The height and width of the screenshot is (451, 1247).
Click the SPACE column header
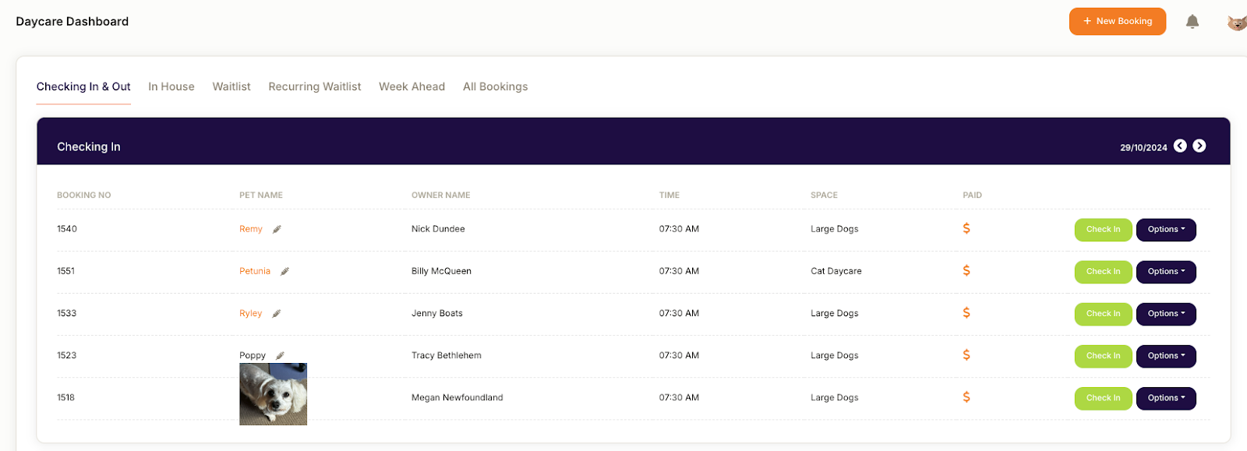coord(824,196)
